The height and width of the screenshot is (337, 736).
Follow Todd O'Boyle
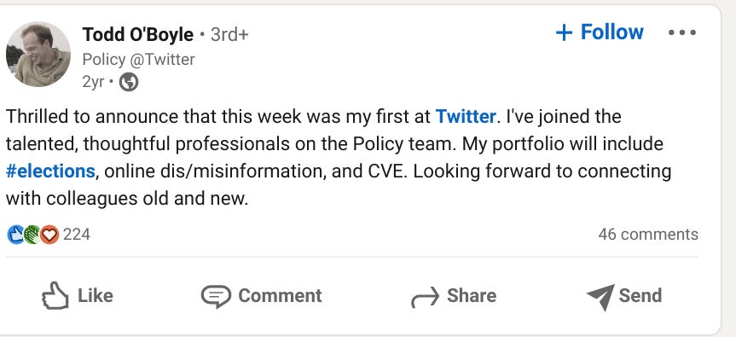pos(600,32)
